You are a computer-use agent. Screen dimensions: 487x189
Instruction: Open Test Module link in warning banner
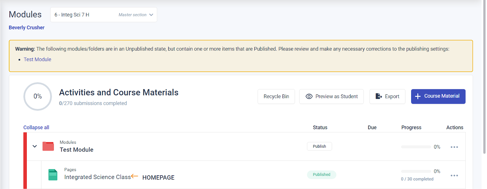[37, 60]
